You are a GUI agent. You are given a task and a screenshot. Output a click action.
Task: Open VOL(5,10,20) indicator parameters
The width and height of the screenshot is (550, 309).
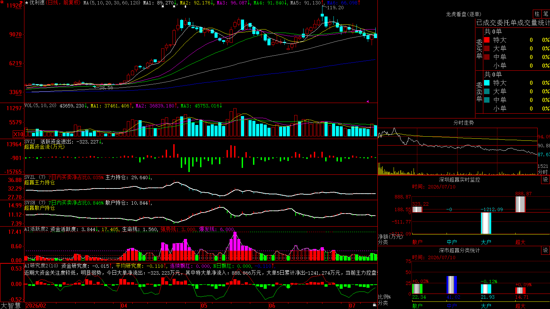point(40,106)
